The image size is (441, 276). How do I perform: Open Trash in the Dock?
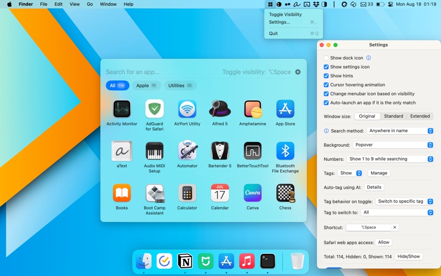pyautogui.click(x=297, y=261)
